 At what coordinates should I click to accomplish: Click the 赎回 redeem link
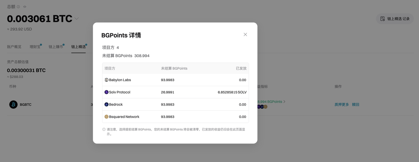[355, 105]
